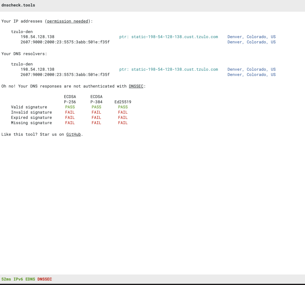Image resolution: width=305 pixels, height=285 pixels.
Task: Open the 'permission needed' link
Action: (x=68, y=21)
